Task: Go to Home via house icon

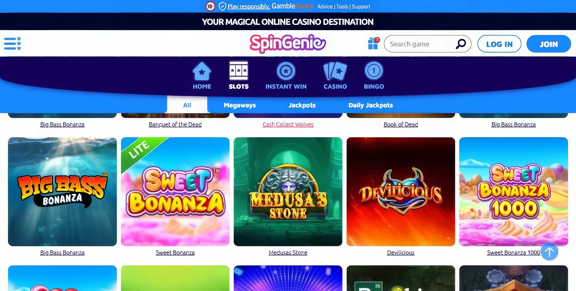Action: (202, 71)
